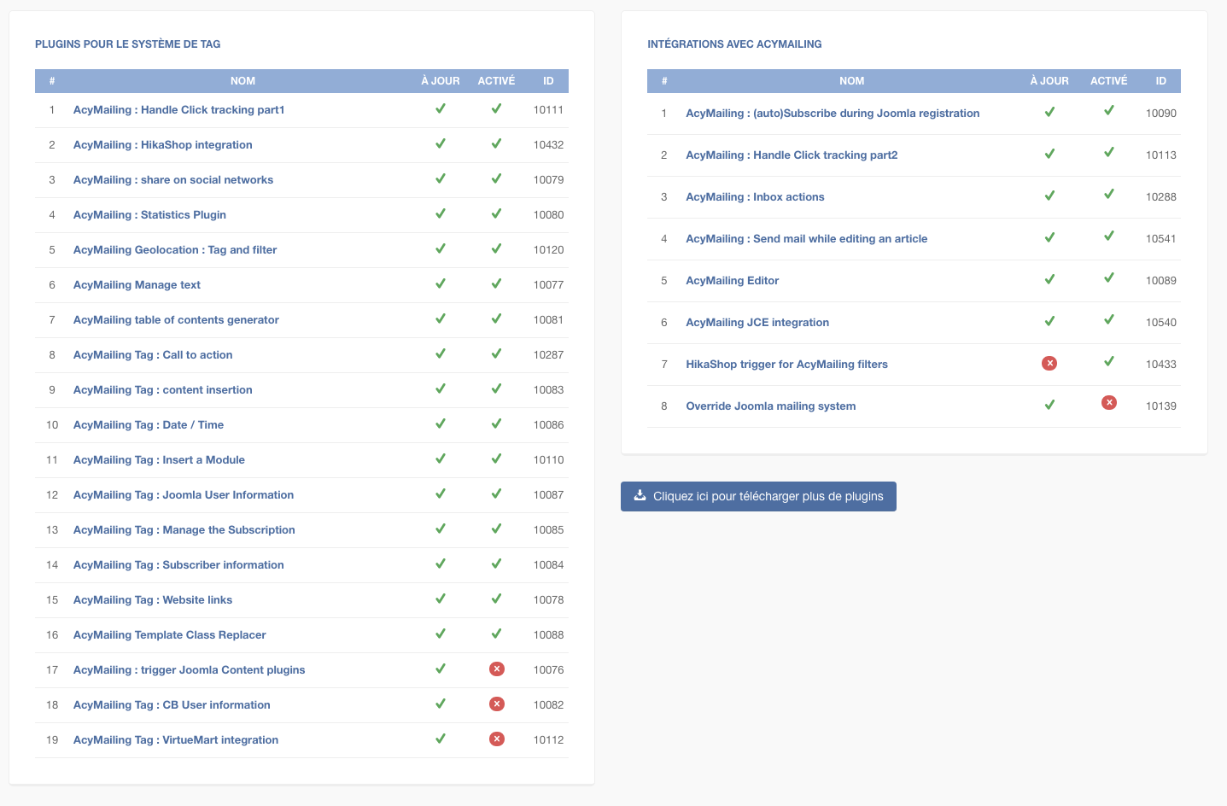Image resolution: width=1227 pixels, height=806 pixels.
Task: Enable the trigger Joomla Content plugins plugin
Action: click(x=496, y=669)
